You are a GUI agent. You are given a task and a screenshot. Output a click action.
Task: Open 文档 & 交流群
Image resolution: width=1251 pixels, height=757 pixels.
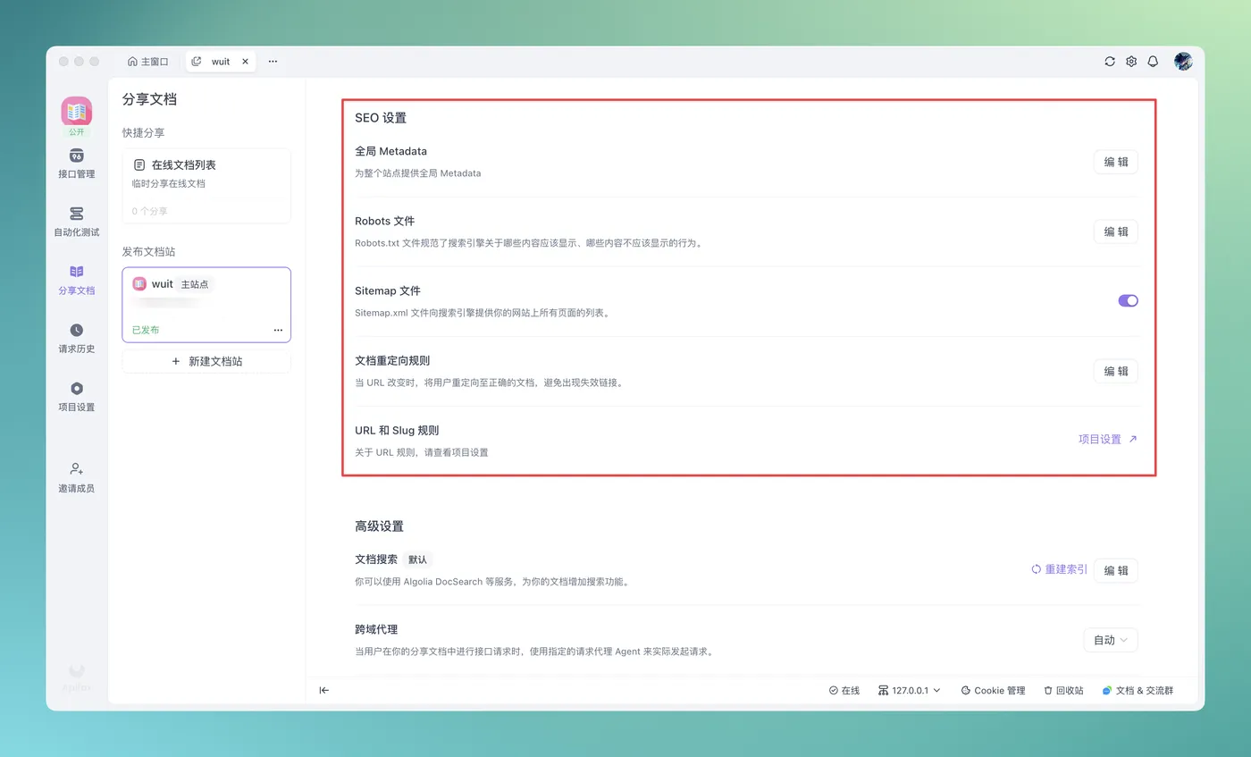(x=1138, y=691)
